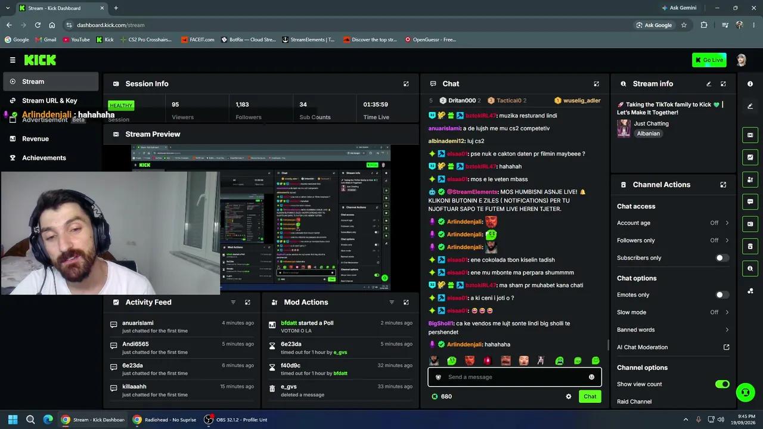Expand the Activity Feed panel
763x429 pixels.
tap(247, 302)
